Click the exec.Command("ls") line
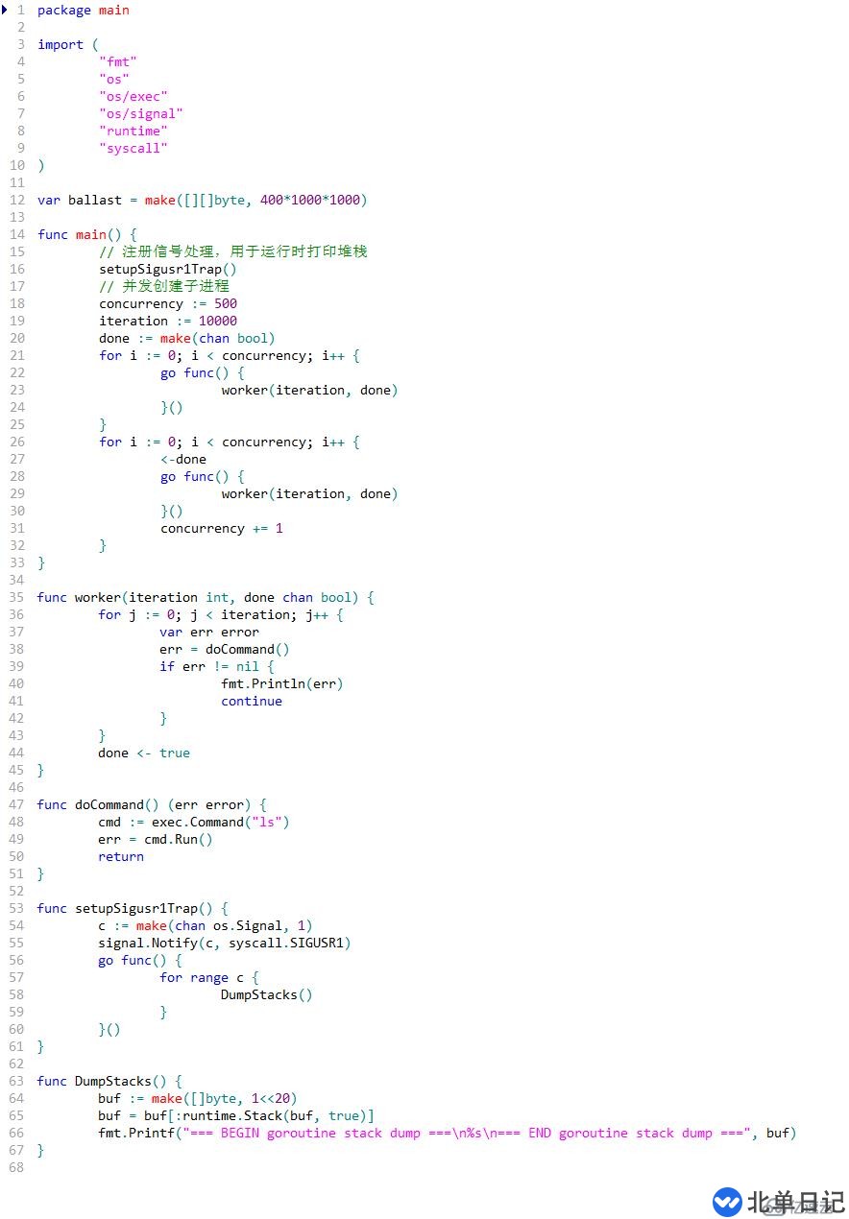Image resolution: width=849 pixels, height=1219 pixels. coord(193,822)
